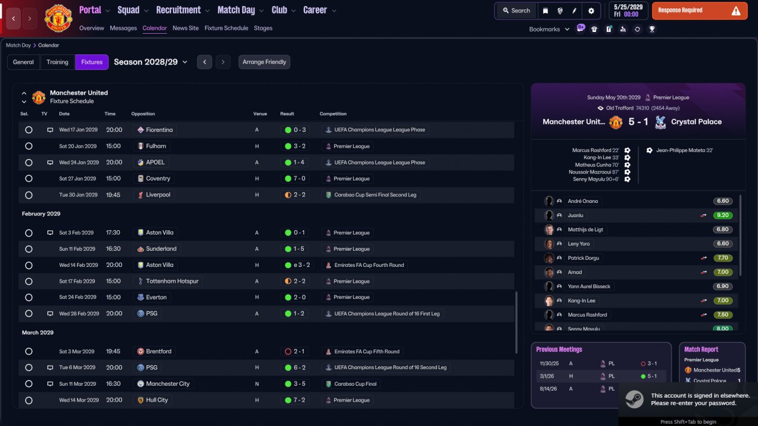Click TV icon for 3 Feb Aston Villa match
This screenshot has width=758, height=426.
[x=50, y=233]
